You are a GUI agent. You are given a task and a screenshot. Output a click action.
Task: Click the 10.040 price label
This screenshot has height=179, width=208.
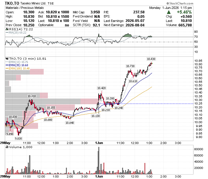(x=70, y=123)
